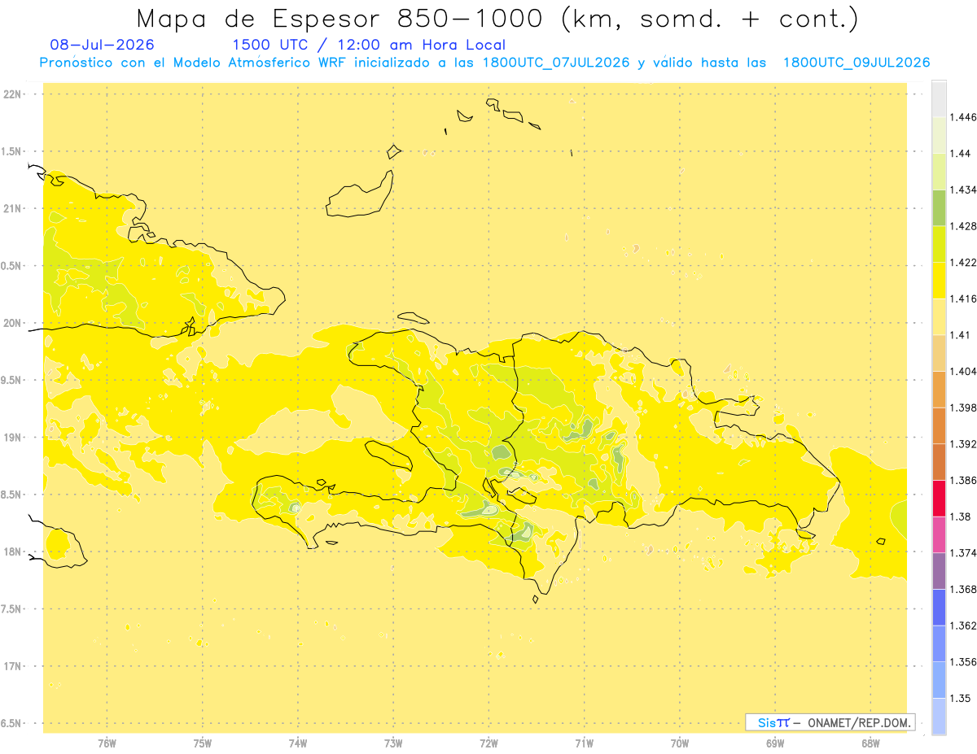Click the longitude axis label '74W'
This screenshot has width=977, height=754.
tap(298, 743)
